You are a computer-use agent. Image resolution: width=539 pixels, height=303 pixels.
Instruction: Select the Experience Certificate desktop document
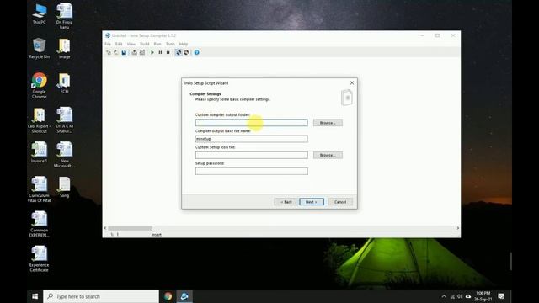(x=40, y=259)
